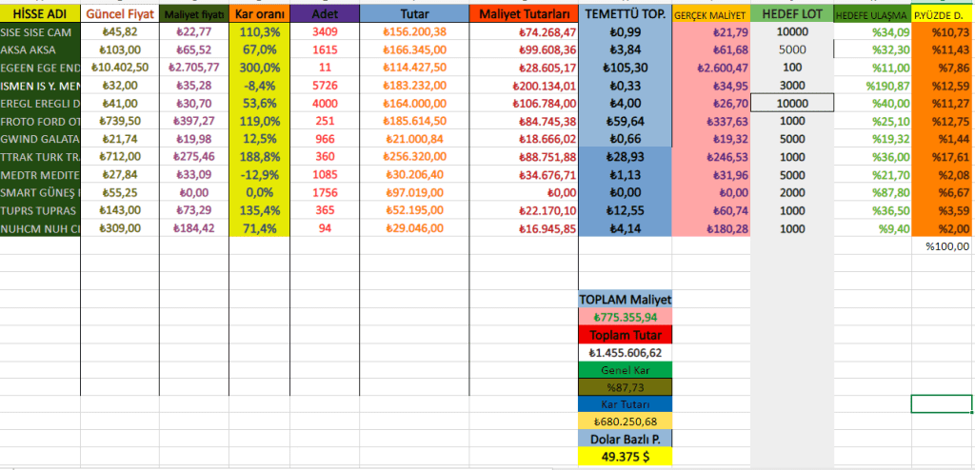975x470 pixels.
Task: Click the TOPLAM Maliyet label cell
Action: coord(625,299)
